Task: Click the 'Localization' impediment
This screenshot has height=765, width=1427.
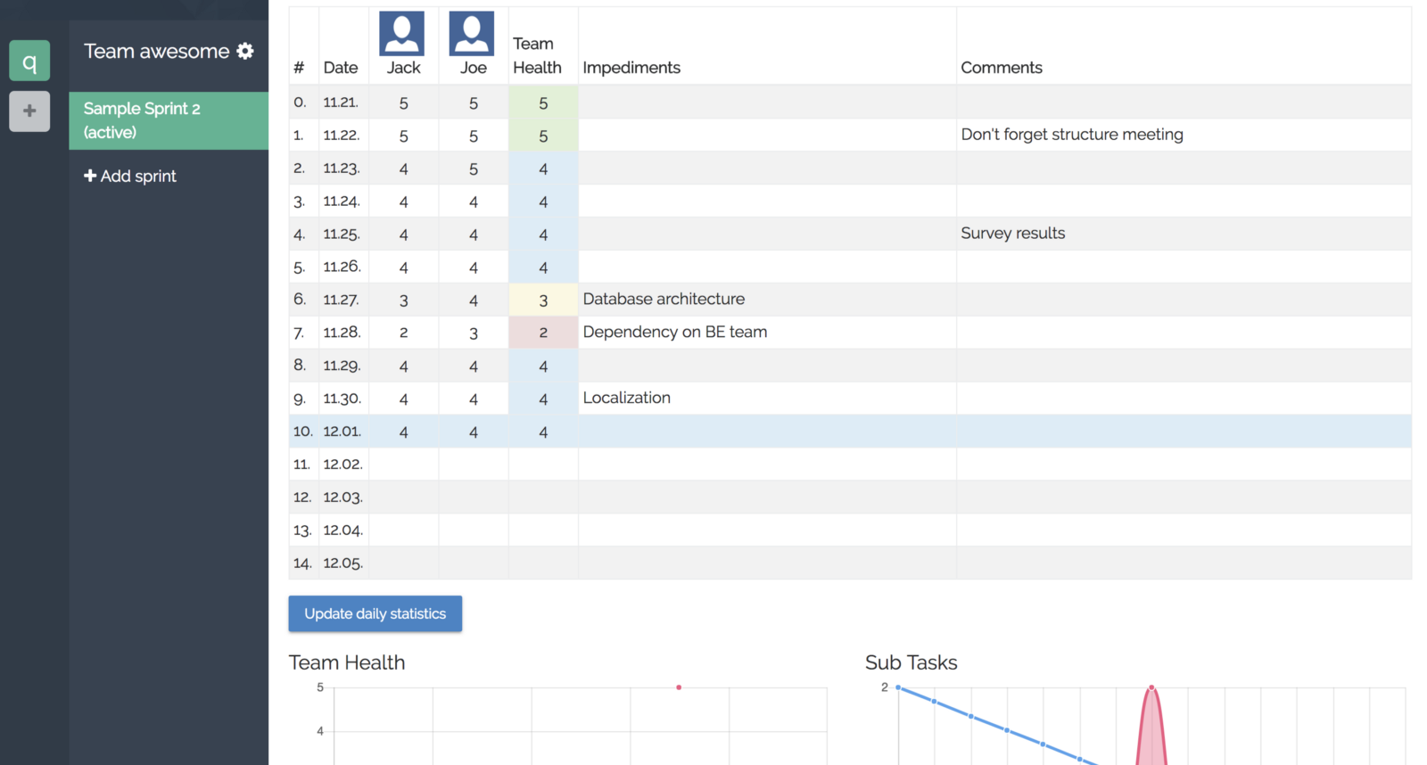Action: click(x=627, y=398)
